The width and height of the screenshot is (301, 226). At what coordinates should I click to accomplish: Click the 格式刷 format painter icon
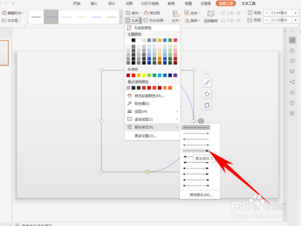[x=146, y=13]
